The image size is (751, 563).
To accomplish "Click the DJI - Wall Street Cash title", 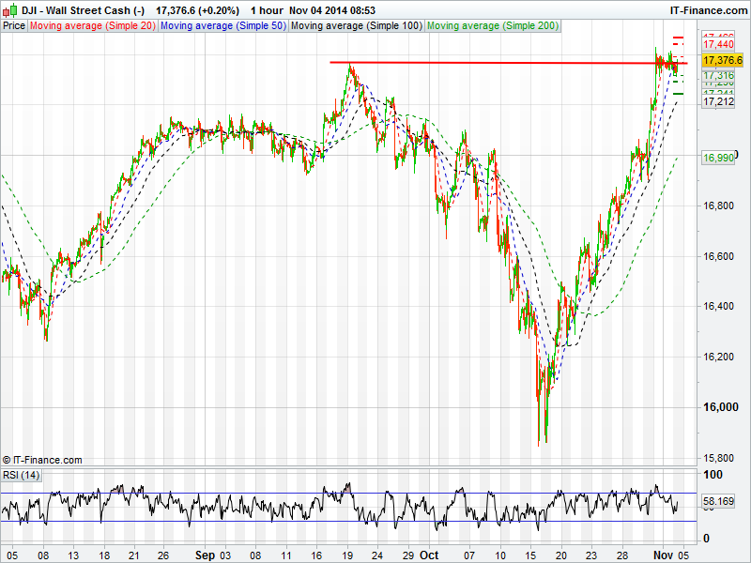I will pyautogui.click(x=83, y=10).
